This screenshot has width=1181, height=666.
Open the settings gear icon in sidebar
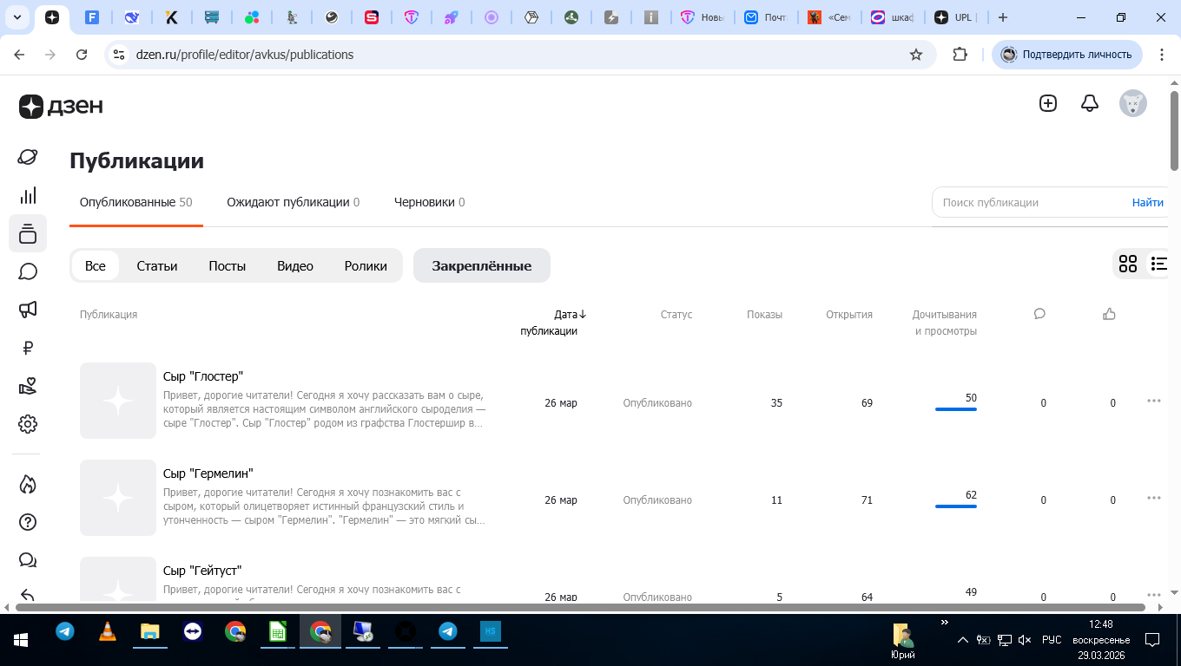(x=28, y=424)
